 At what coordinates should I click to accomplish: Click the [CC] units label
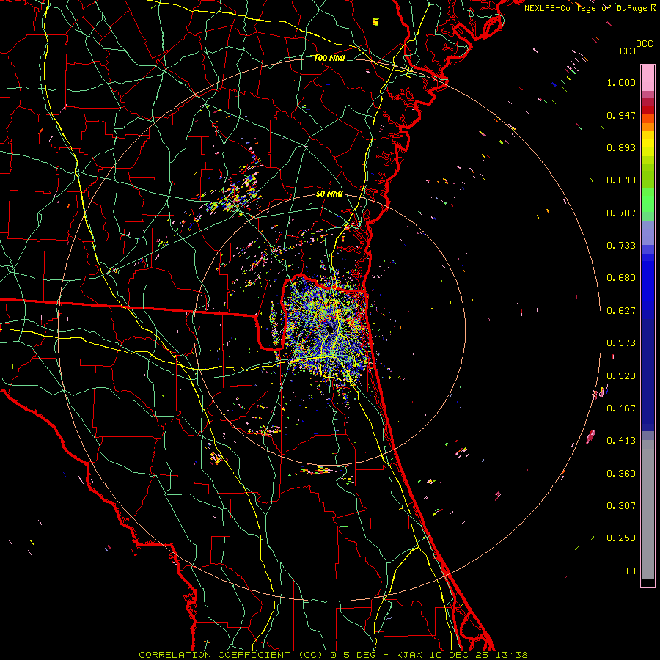tap(626, 51)
